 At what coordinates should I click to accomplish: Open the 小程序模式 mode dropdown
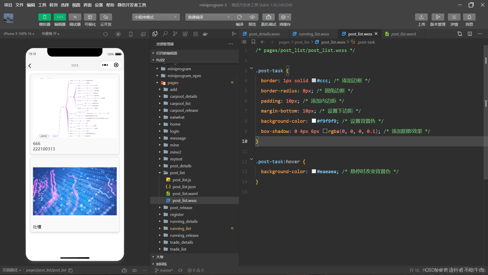tap(156, 17)
